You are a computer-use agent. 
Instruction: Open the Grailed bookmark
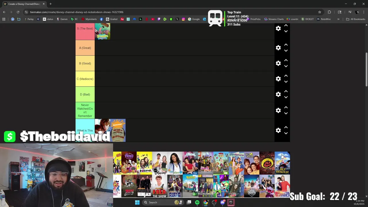click(x=112, y=19)
